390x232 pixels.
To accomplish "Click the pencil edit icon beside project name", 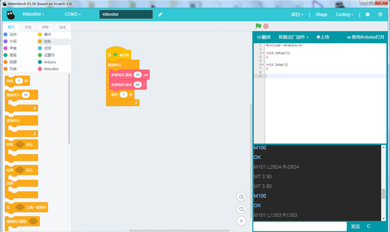I will point(160,14).
